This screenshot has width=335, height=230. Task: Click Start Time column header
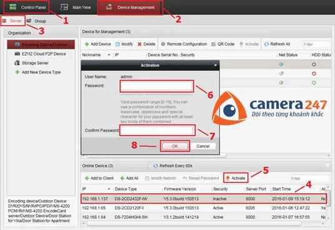point(281,189)
